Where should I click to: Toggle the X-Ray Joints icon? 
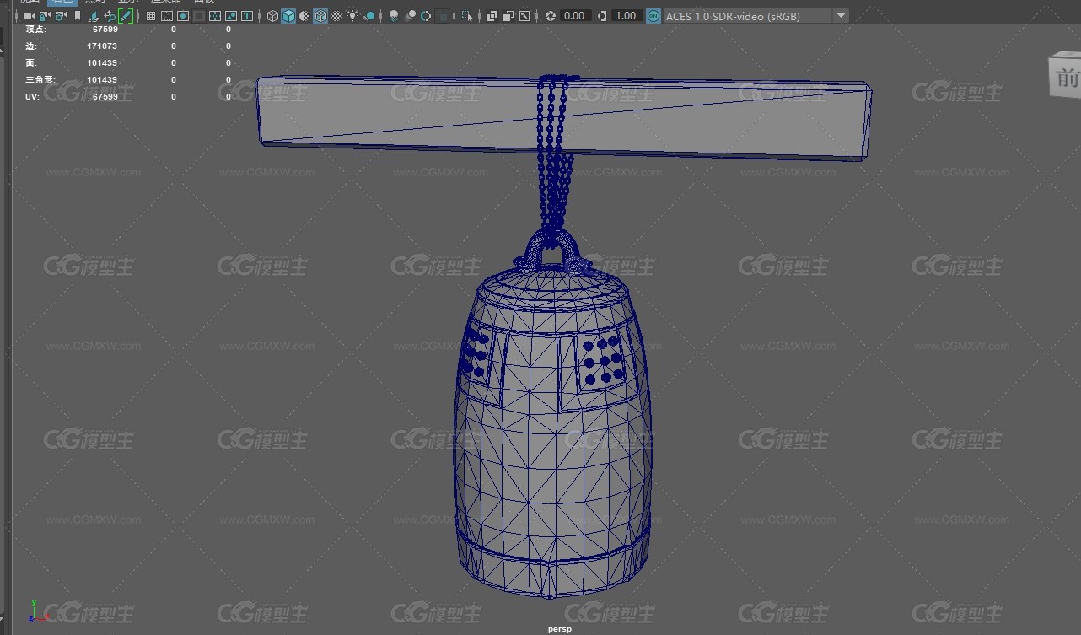(524, 16)
